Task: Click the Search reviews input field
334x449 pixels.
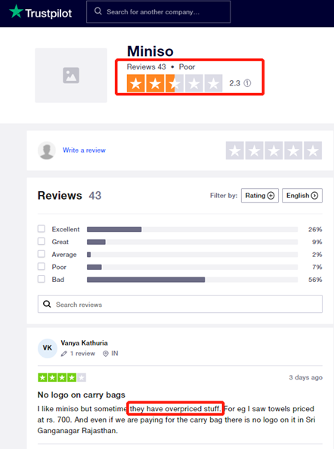Action: click(x=180, y=304)
